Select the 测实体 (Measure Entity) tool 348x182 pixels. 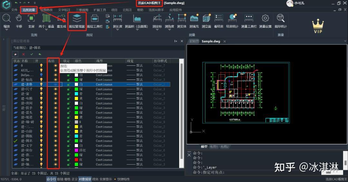coord(182,18)
